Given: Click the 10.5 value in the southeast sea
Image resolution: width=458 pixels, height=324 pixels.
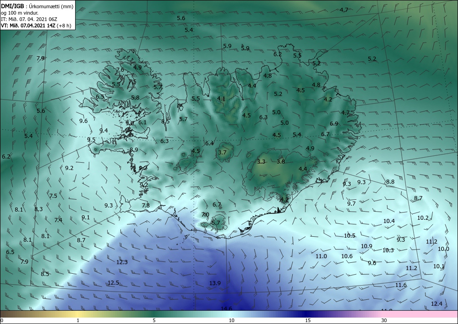Looking at the screenshot, I should [349, 236].
